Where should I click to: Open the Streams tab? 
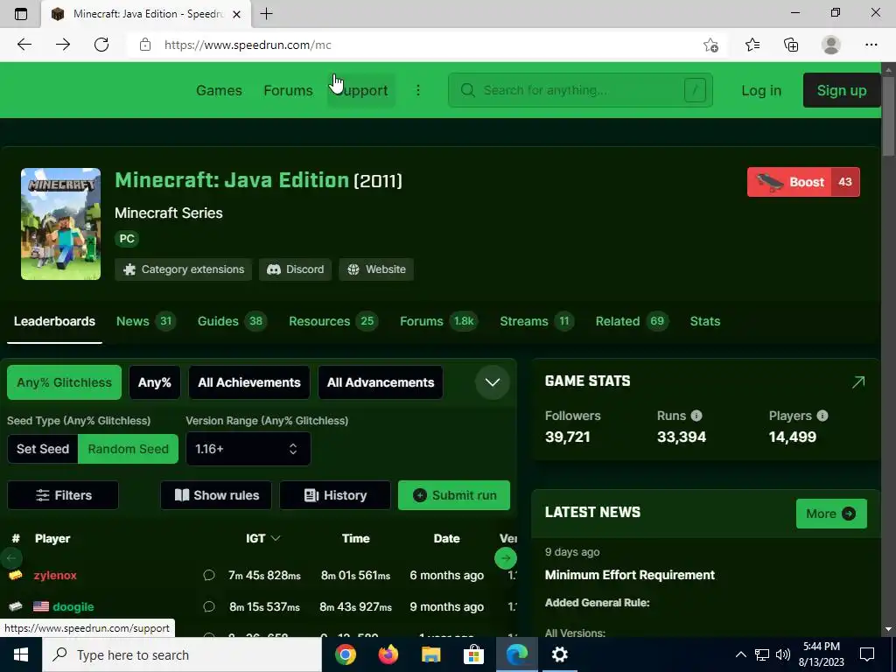[536, 321]
